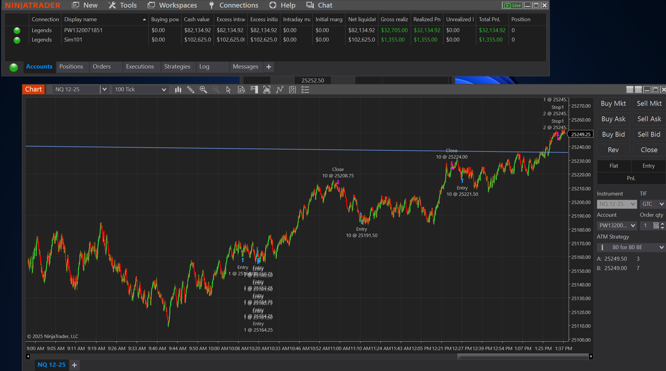Click the ATM Strategy info icon

[x=603, y=247]
